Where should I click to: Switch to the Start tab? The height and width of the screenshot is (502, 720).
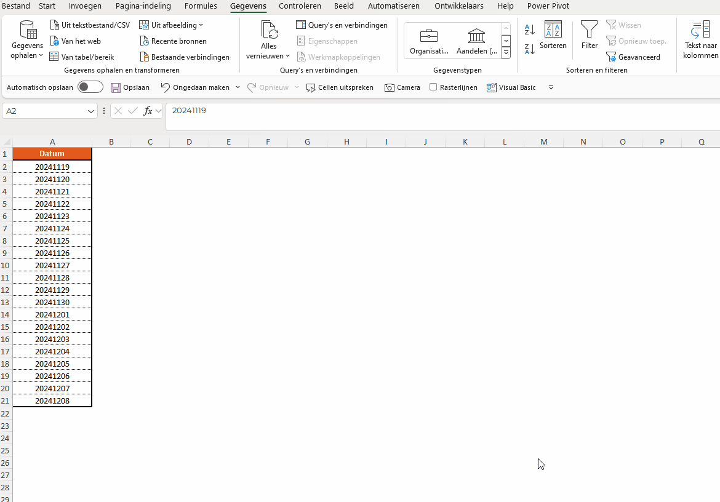[47, 6]
